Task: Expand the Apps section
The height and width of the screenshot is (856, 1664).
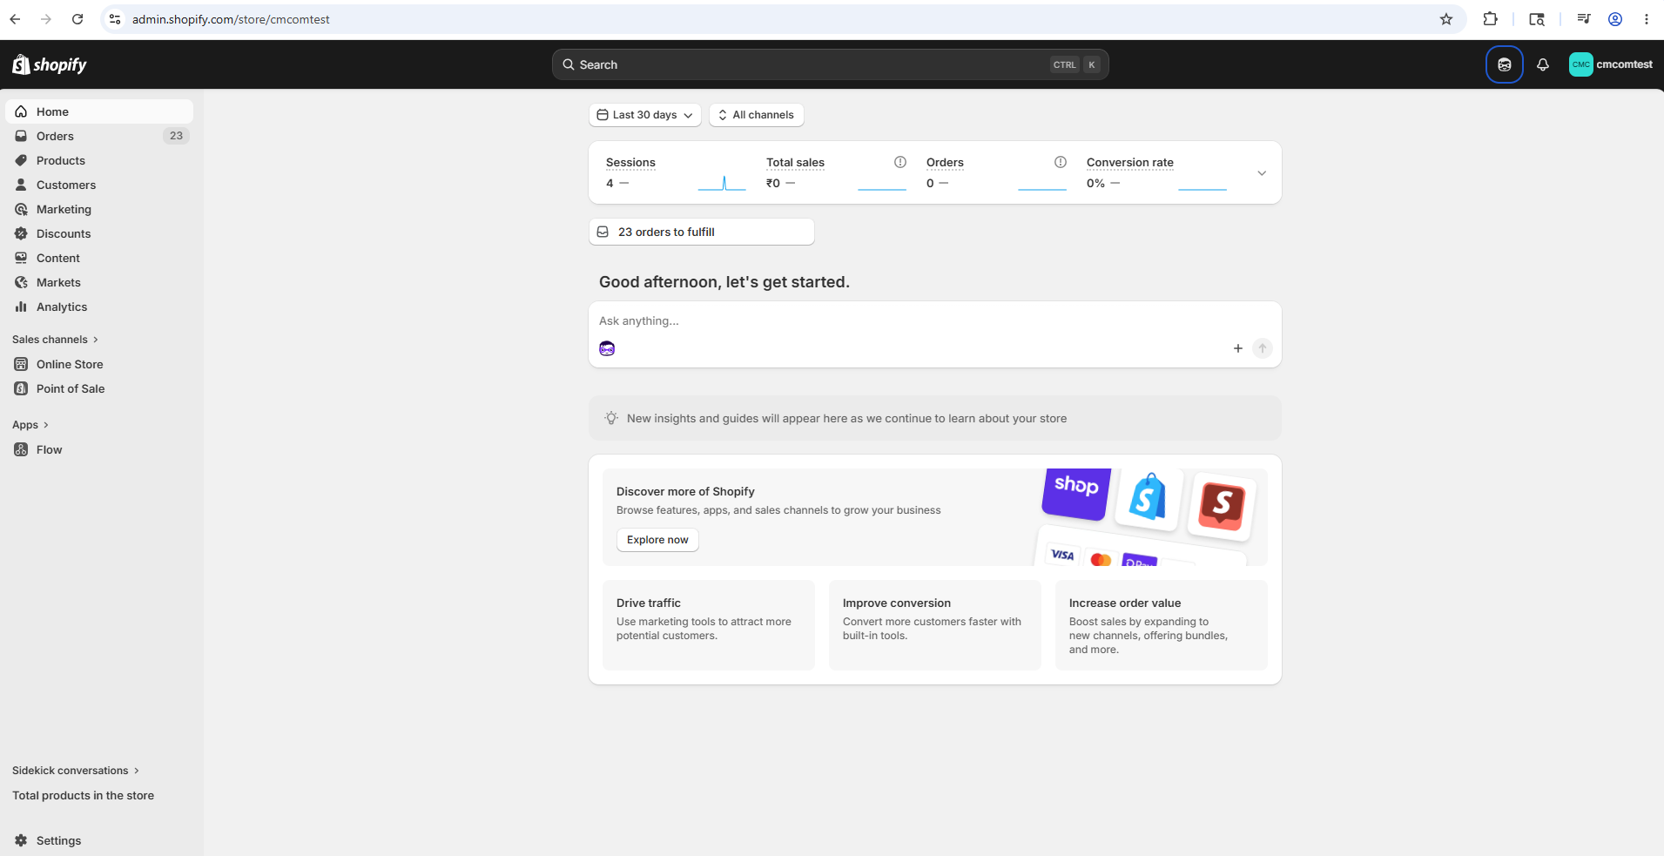Action: (30, 425)
